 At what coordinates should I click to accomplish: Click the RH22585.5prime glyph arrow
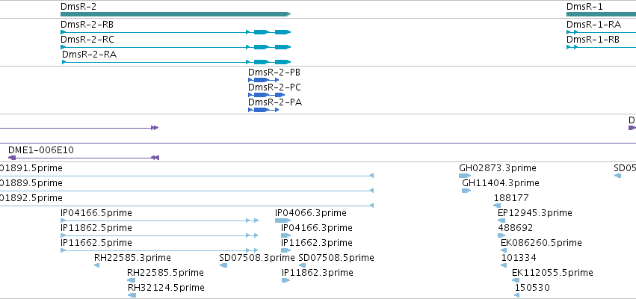(131, 280)
